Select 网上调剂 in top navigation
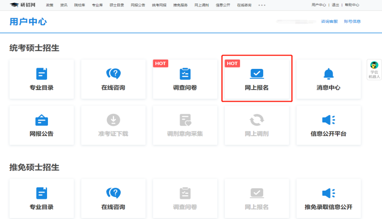382x219 pixels. pos(202,5)
